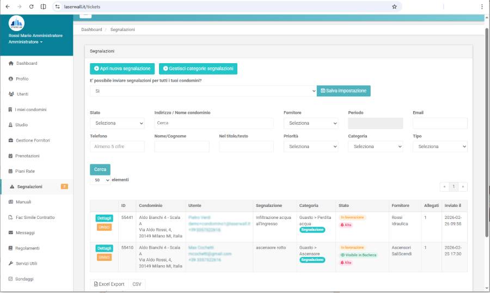The height and width of the screenshot is (293, 490).
Task: Click the Messaggi envelope icon
Action: tap(11, 233)
